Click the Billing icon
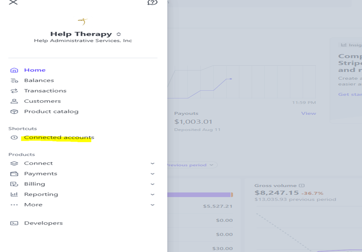The image size is (362, 252). click(14, 184)
